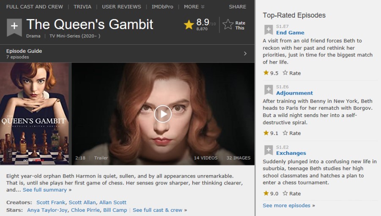Add End Game episode to watchlist
The height and width of the screenshot is (216, 381).
click(269, 30)
